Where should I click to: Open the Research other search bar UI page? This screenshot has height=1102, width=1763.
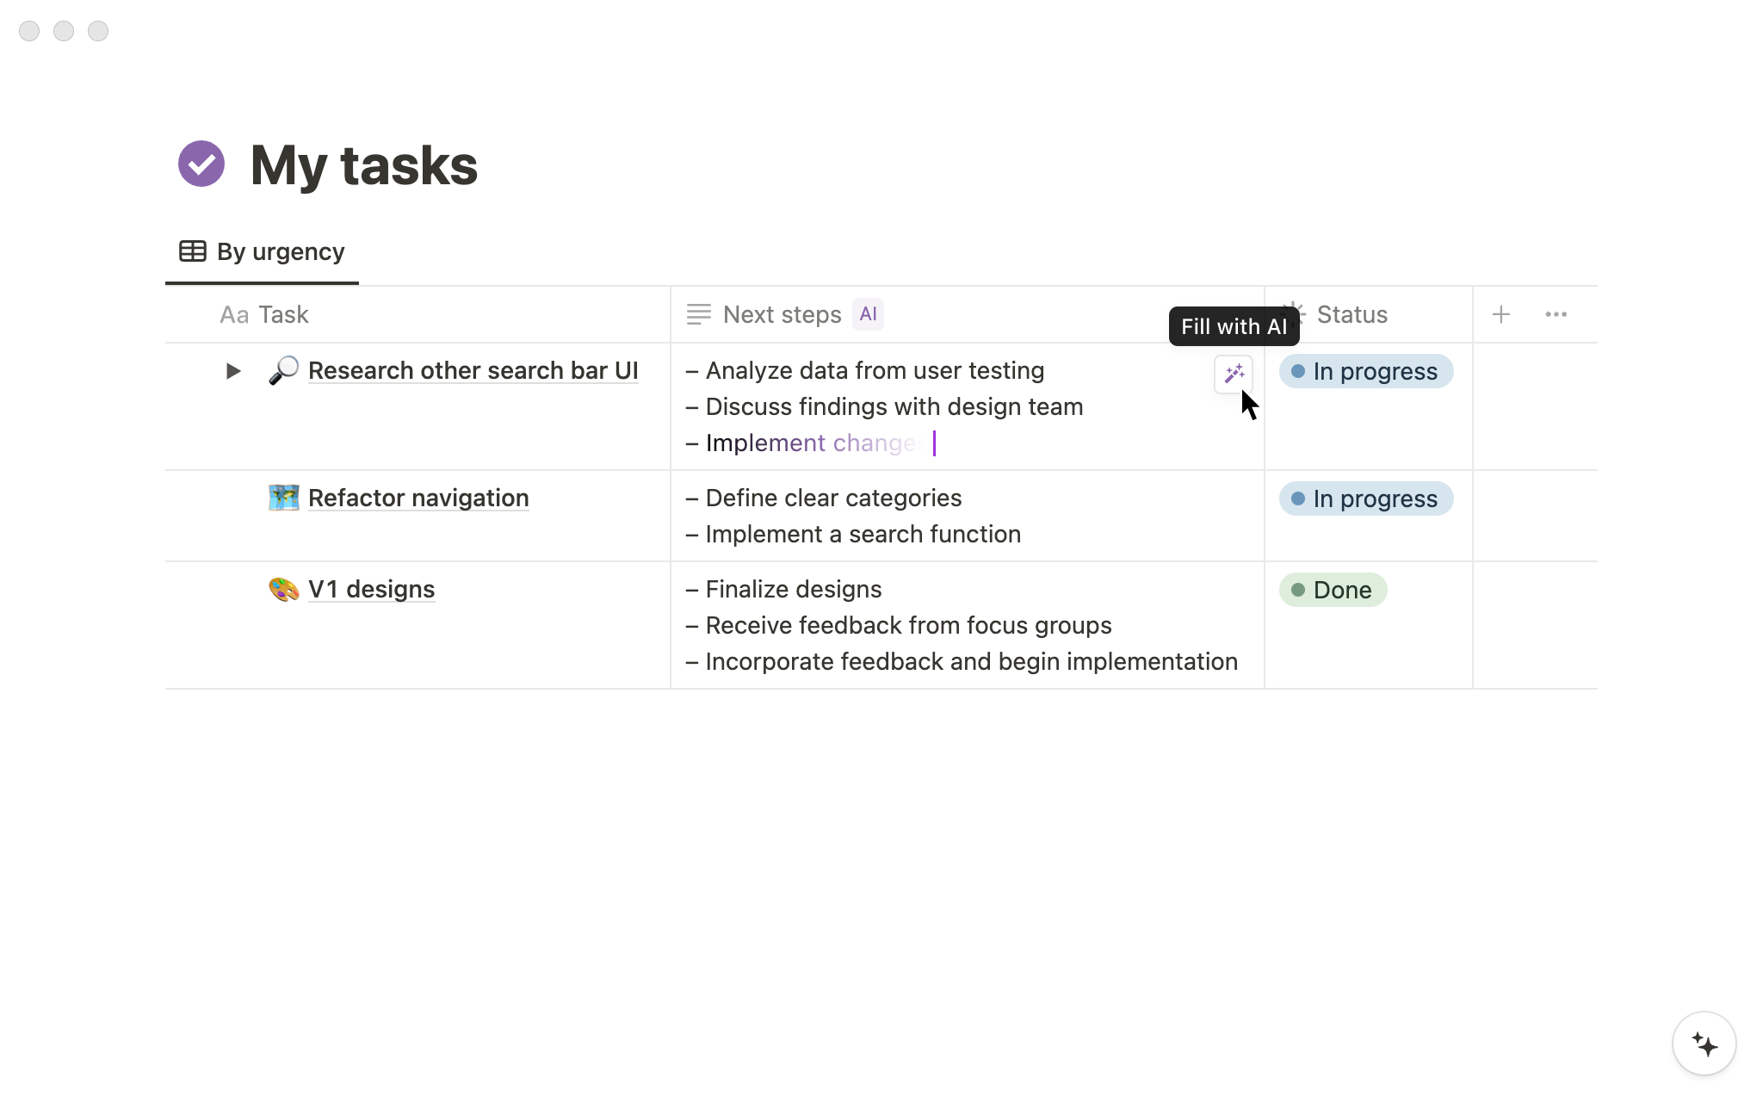click(473, 370)
